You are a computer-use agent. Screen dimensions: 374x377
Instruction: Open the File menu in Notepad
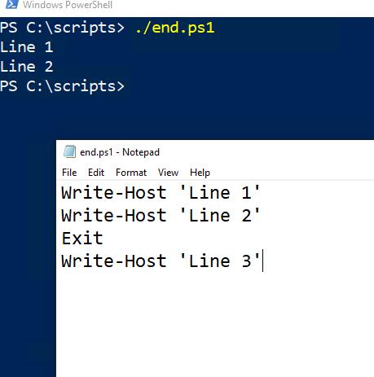69,173
